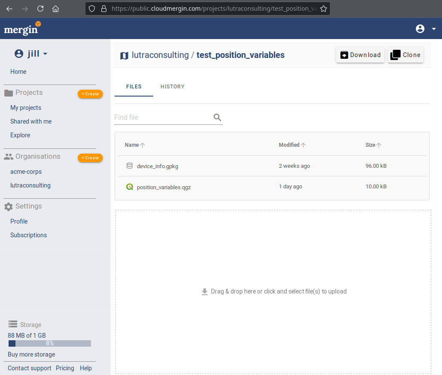
Task: Clone the project
Action: [406, 55]
